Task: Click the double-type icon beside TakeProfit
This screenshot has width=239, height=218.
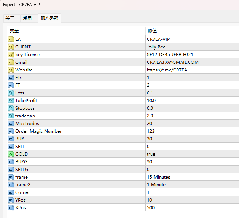Action: coord(11,101)
